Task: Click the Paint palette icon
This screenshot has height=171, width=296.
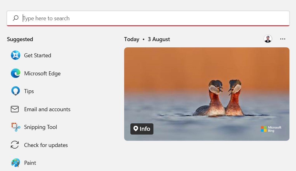Action: 16,163
